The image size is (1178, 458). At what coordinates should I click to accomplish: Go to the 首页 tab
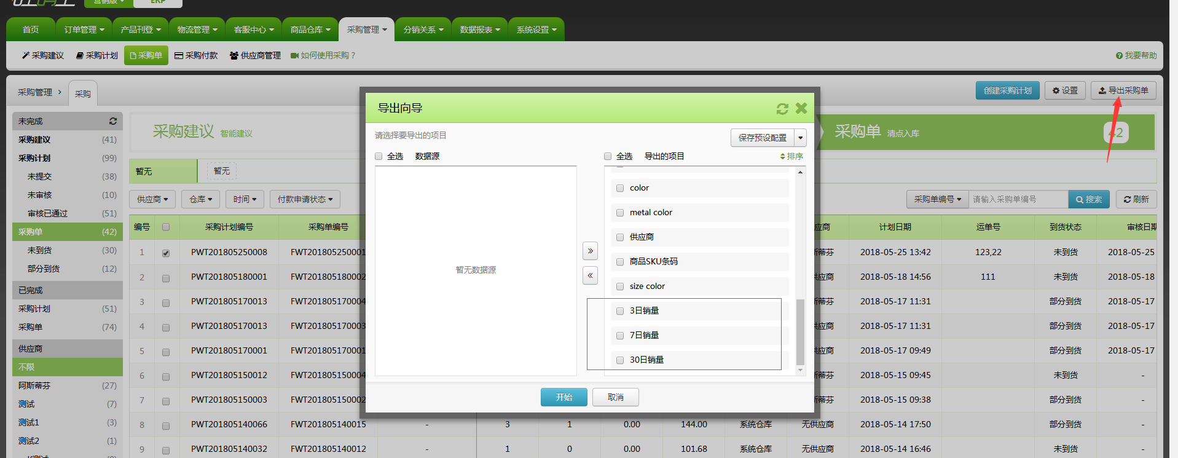pyautogui.click(x=31, y=30)
